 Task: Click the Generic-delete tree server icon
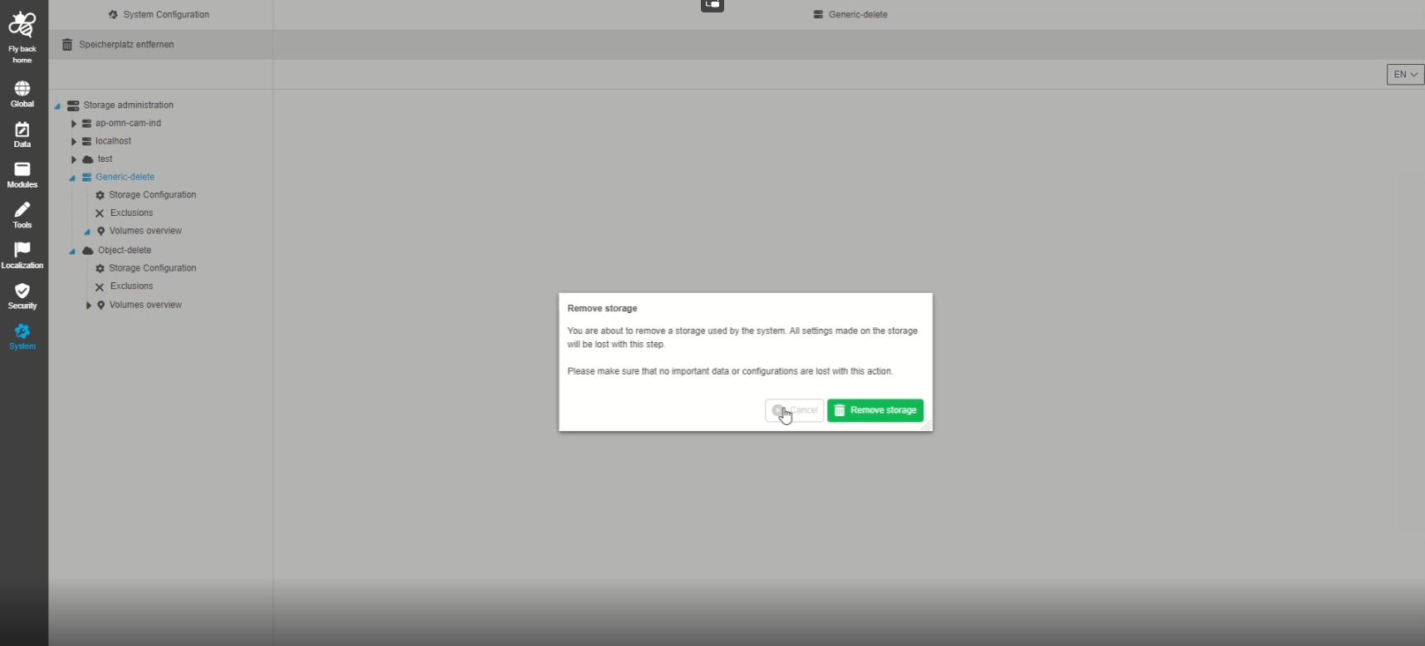[86, 178]
